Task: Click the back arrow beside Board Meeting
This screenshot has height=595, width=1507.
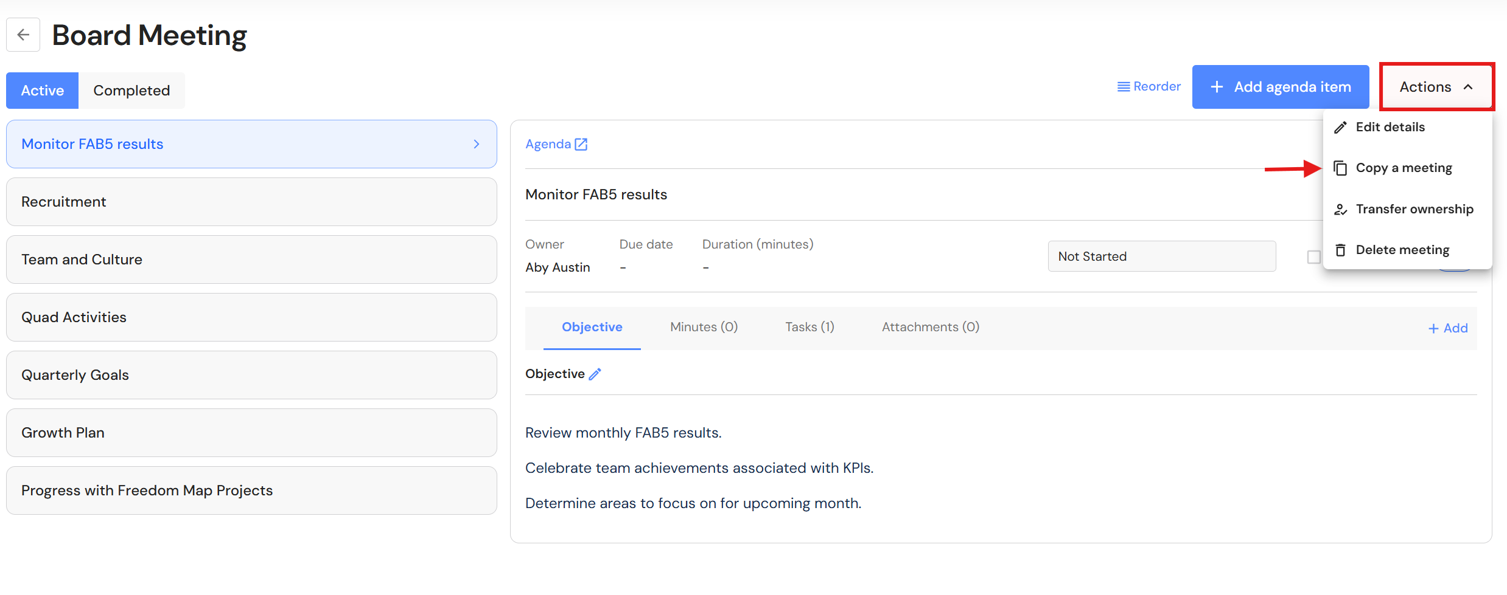Action: coord(23,35)
